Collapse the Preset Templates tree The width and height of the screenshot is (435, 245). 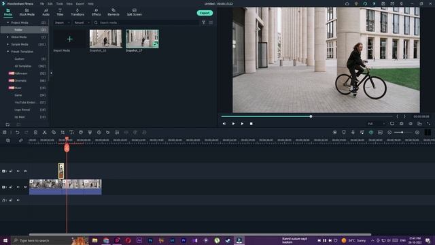[7, 52]
